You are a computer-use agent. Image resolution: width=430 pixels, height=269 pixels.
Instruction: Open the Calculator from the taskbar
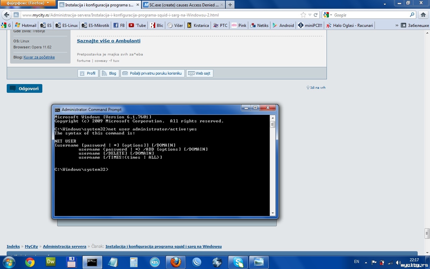[134, 262]
